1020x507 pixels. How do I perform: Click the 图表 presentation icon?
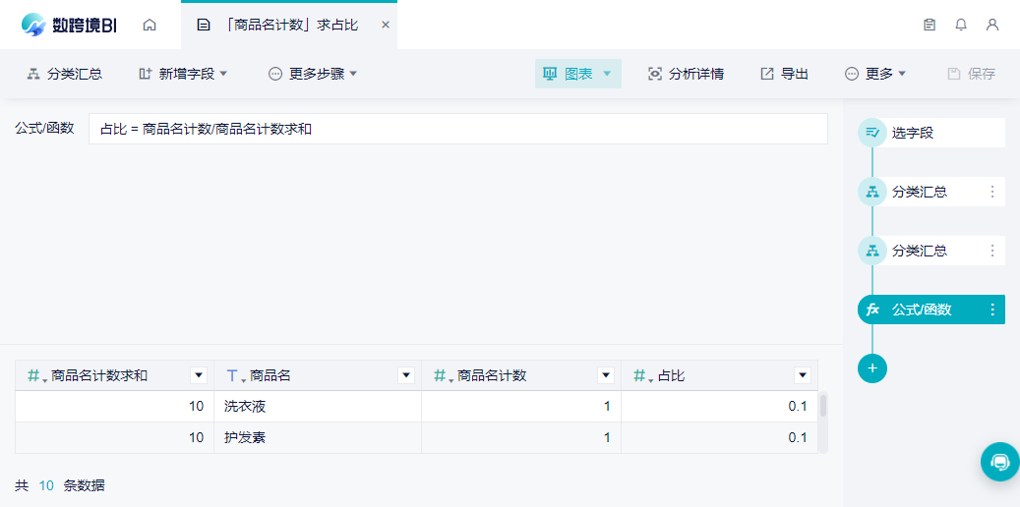click(x=550, y=74)
